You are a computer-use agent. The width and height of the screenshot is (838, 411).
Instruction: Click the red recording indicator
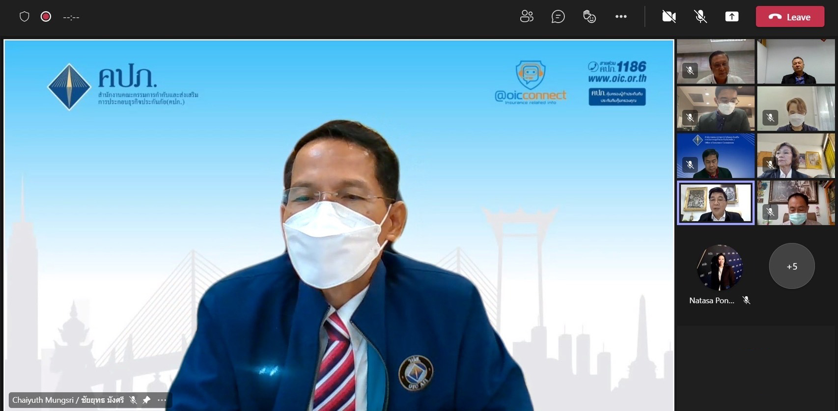point(46,17)
